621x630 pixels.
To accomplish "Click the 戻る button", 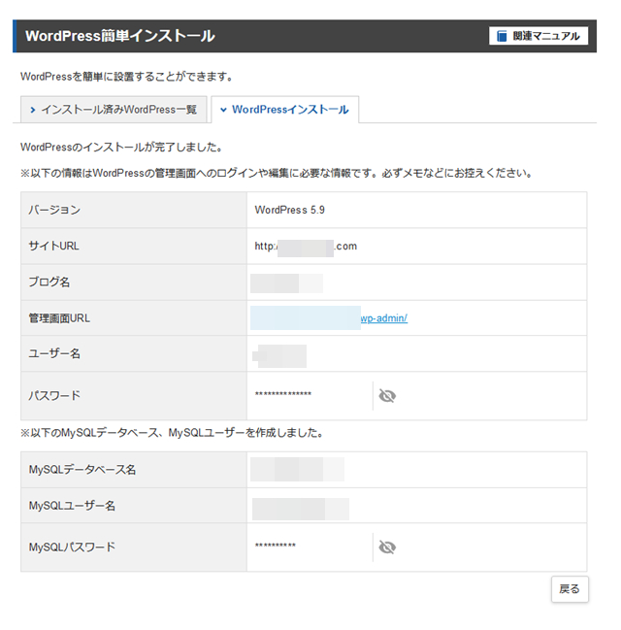I will coord(570,589).
